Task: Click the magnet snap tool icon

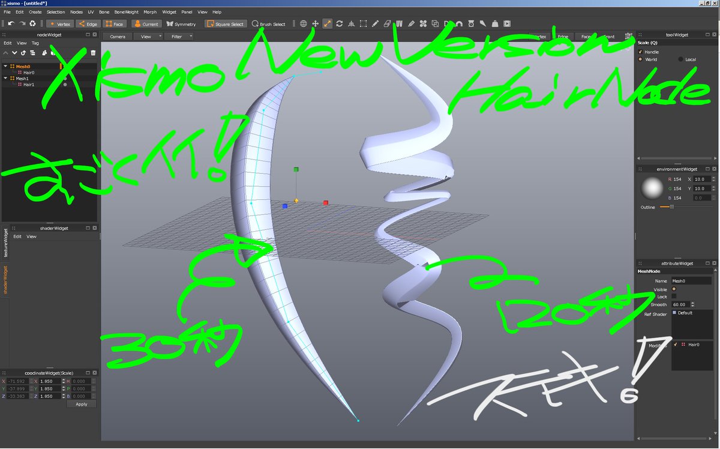Action: 459,24
